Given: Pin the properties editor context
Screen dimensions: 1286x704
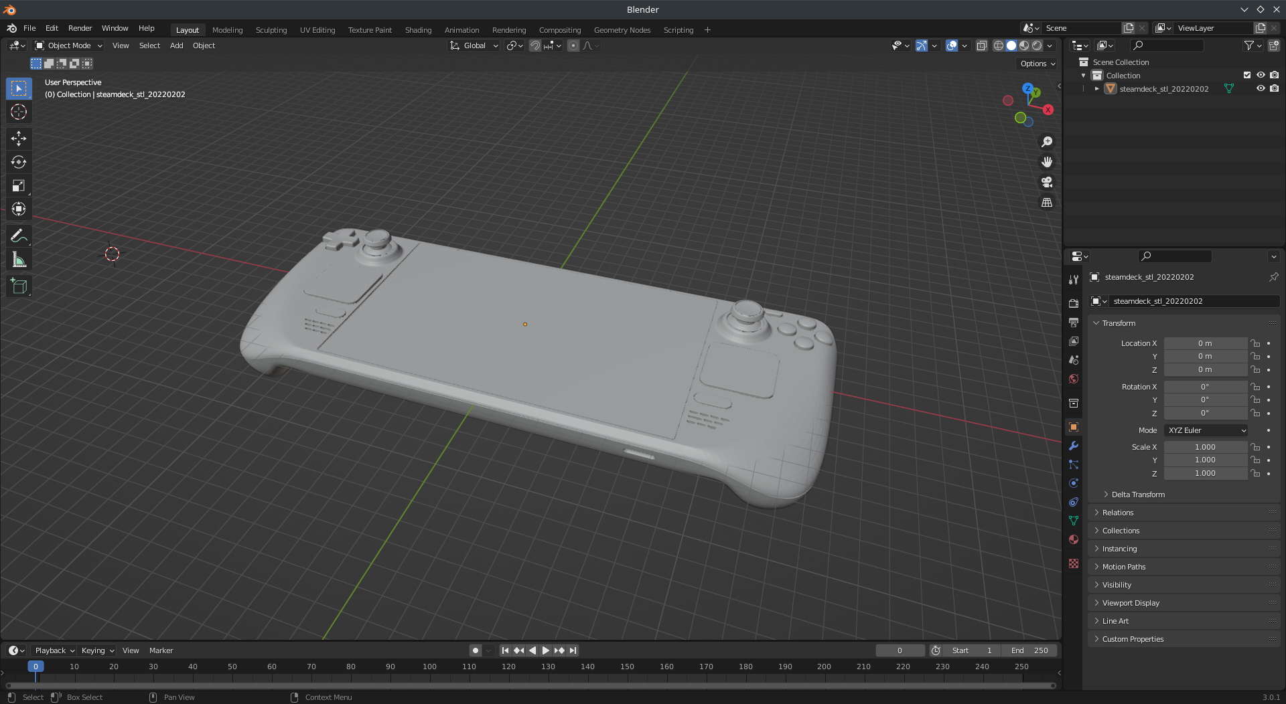Looking at the screenshot, I should click(x=1273, y=277).
